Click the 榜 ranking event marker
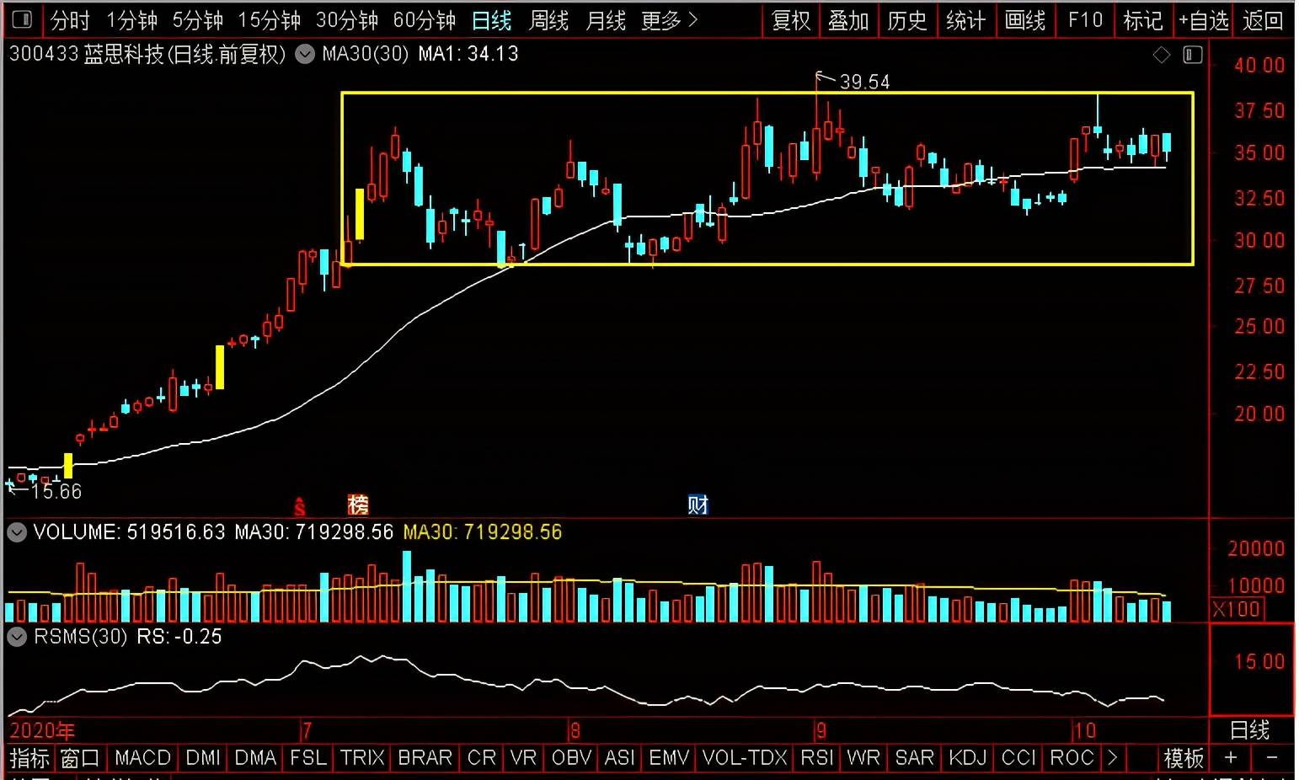This screenshot has height=780, width=1299. [x=358, y=505]
